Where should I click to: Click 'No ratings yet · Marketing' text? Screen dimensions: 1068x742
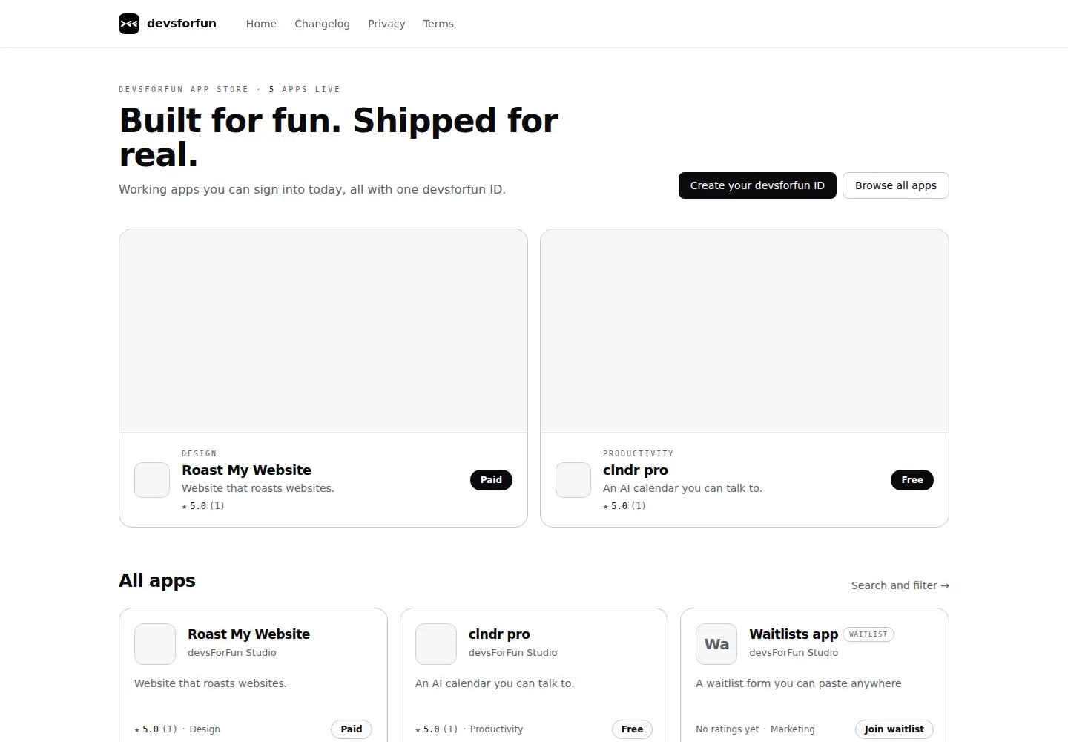pos(755,729)
